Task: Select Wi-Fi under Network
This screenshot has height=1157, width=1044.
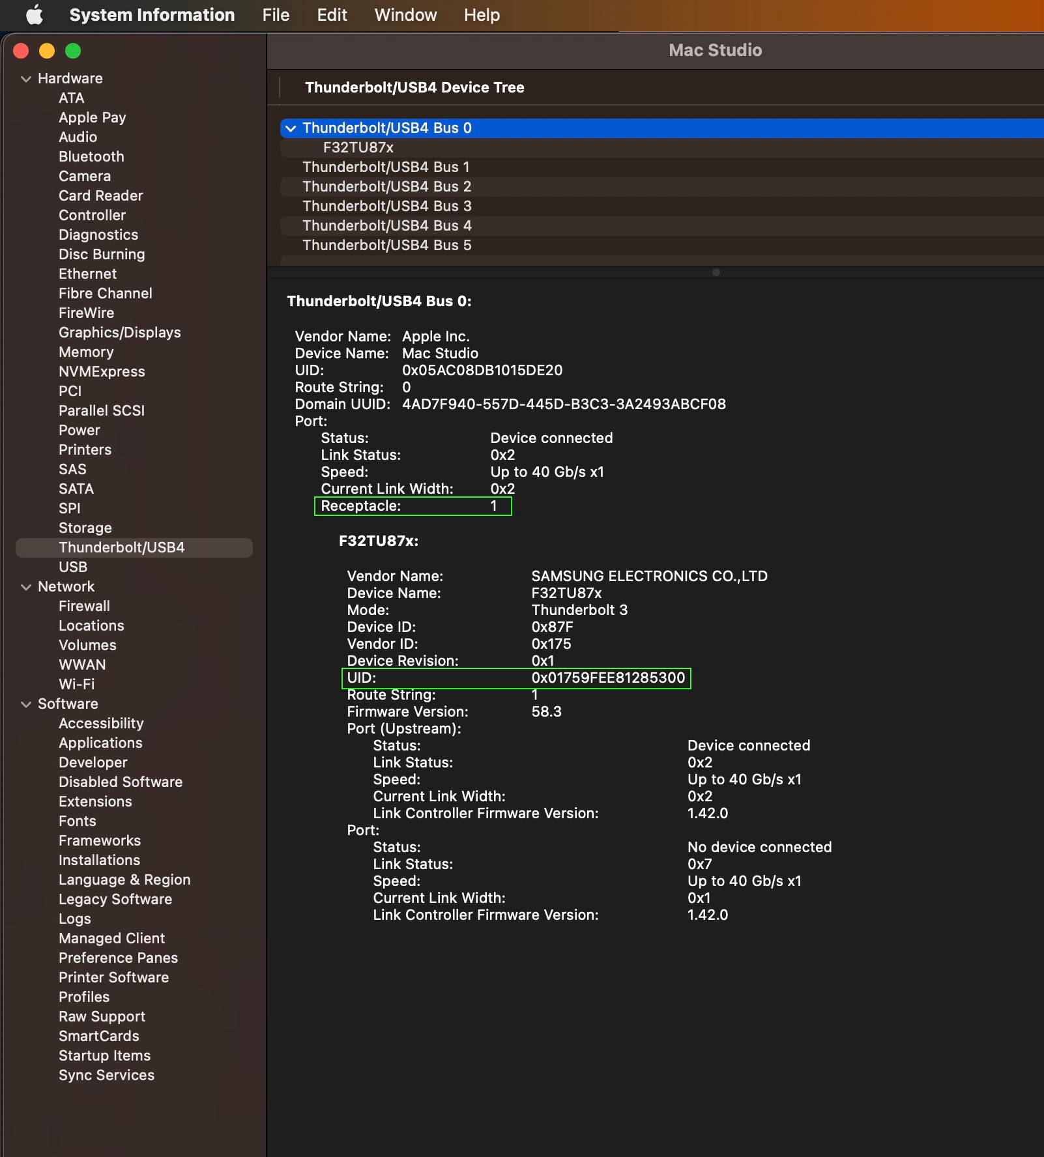Action: pyautogui.click(x=76, y=684)
